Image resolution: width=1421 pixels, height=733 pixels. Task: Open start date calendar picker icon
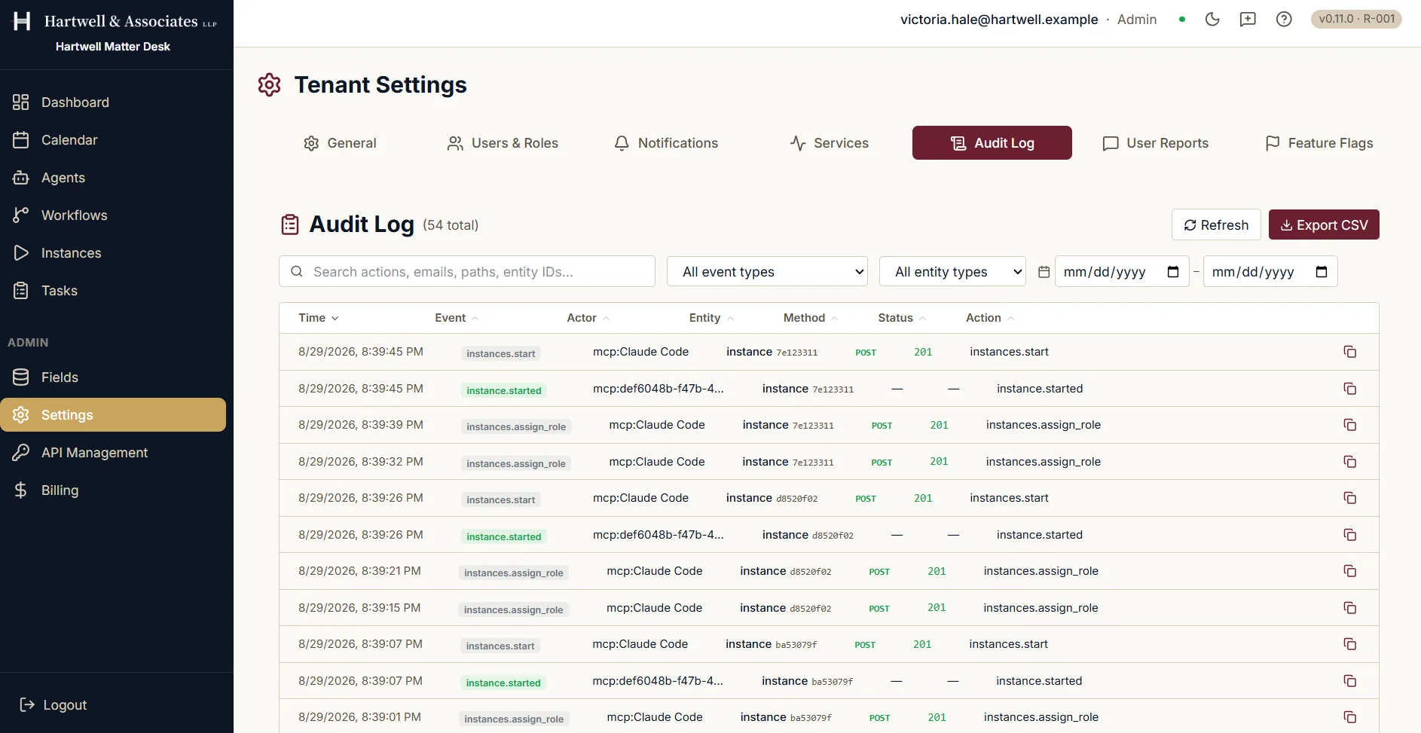1173,271
